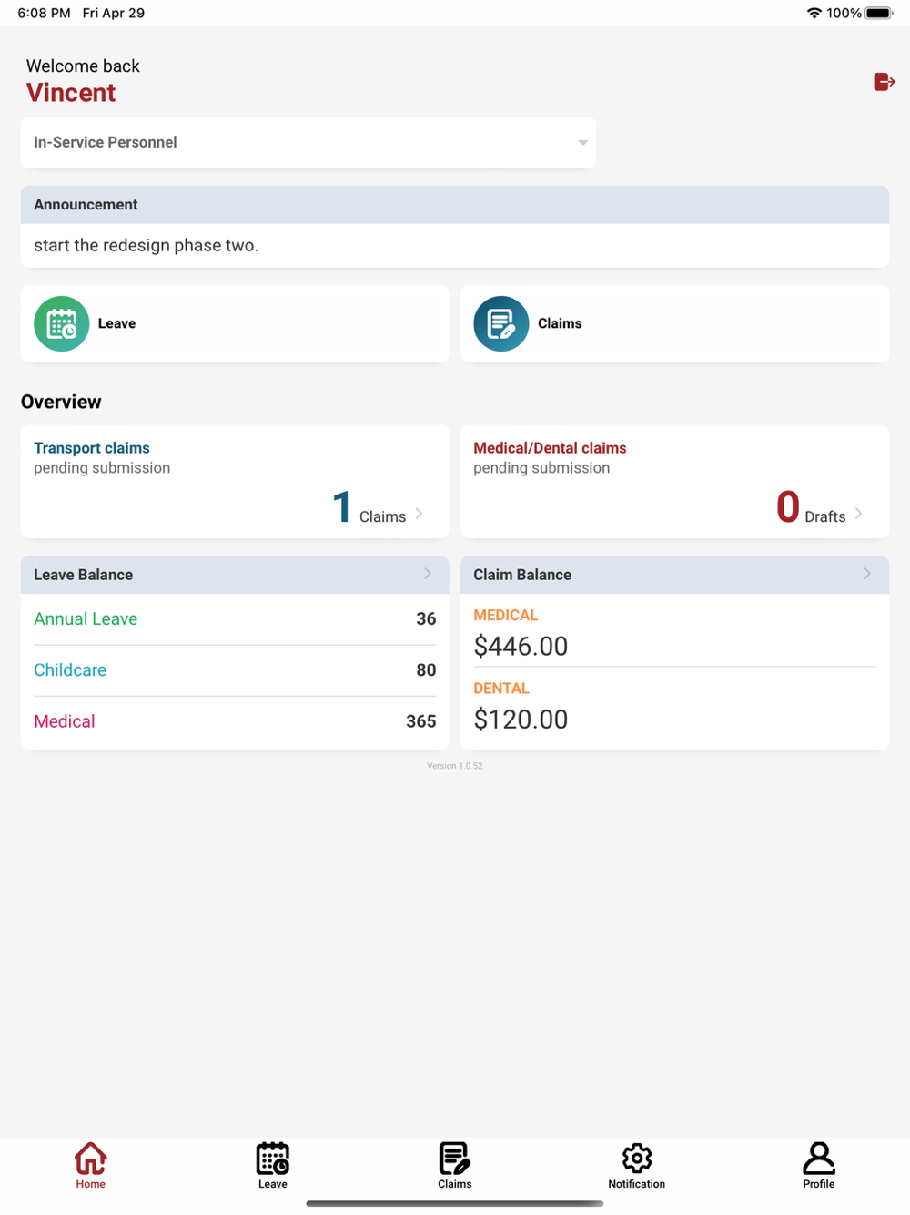The height and width of the screenshot is (1215, 910).
Task: Tap the Home house icon
Action: 91,1159
